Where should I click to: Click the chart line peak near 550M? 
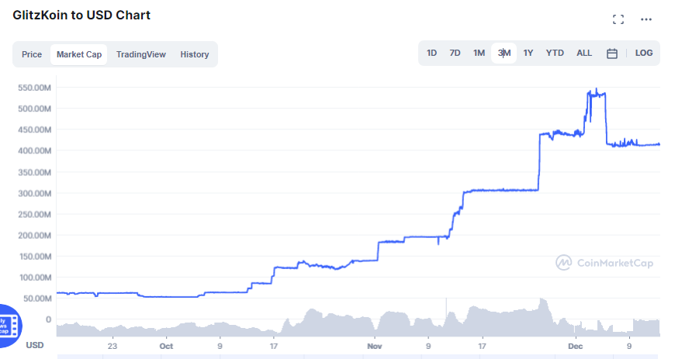[596, 89]
